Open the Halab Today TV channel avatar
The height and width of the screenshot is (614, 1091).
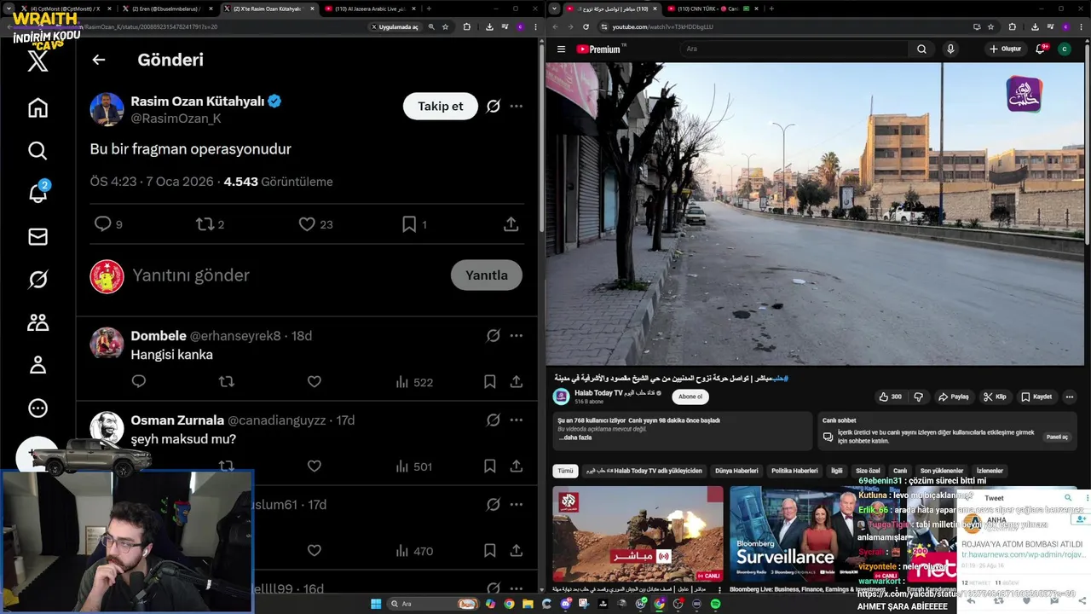561,397
